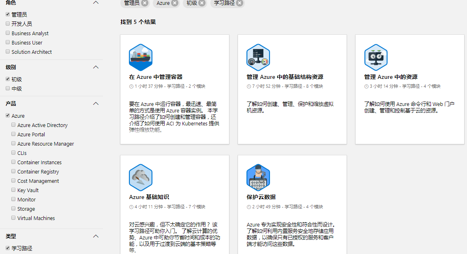Collapse the 角色 filter section
467x254 pixels.
point(96,3)
